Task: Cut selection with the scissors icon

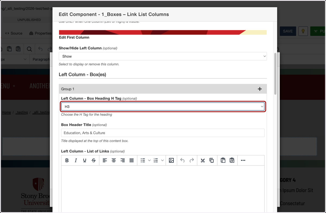Action: pos(203,160)
